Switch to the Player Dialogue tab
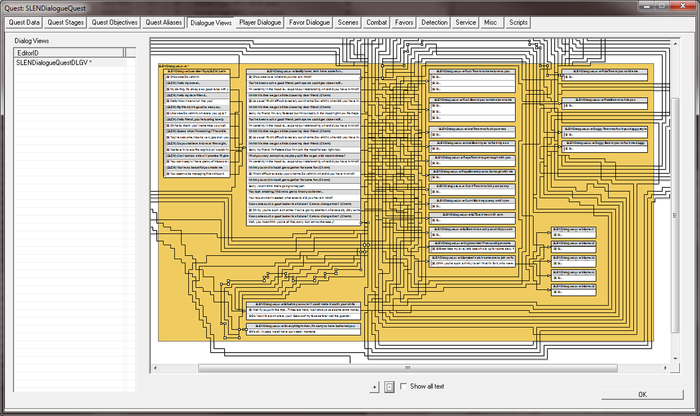Image resolution: width=700 pixels, height=416 pixels. coord(259,22)
